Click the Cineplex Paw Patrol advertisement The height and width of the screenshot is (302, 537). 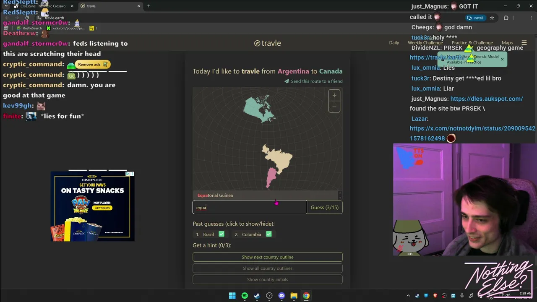tap(92, 206)
